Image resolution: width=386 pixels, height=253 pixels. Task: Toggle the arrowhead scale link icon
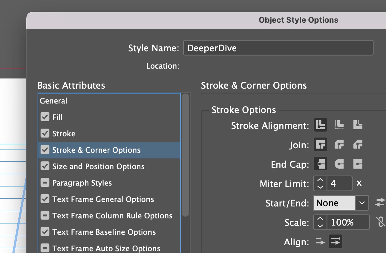380,222
